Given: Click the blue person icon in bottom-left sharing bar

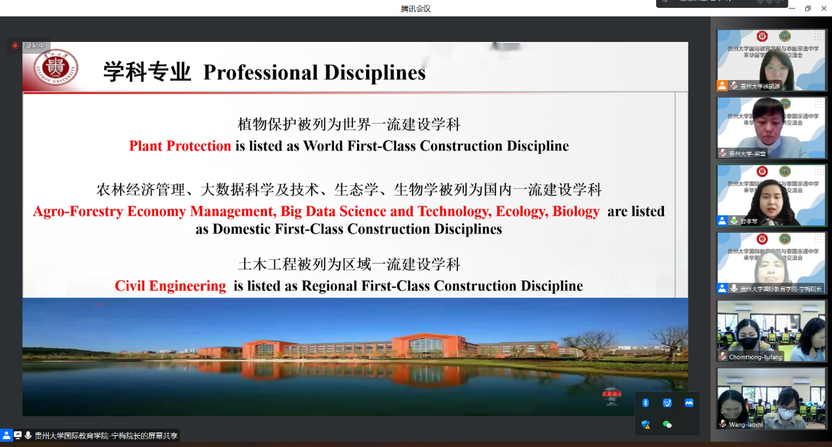Looking at the screenshot, I should coord(7,435).
